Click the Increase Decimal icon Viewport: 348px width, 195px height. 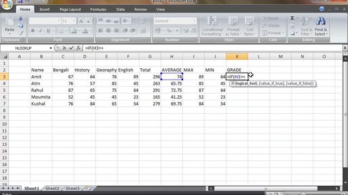pos(185,30)
